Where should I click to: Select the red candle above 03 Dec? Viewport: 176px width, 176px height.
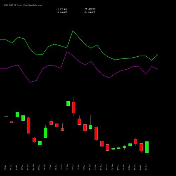141,147
